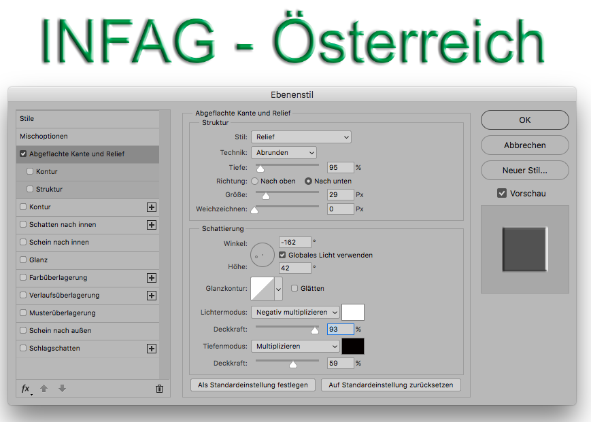Click plus icon beside Verlaufsüberlagerung
This screenshot has width=591, height=422.
(152, 296)
